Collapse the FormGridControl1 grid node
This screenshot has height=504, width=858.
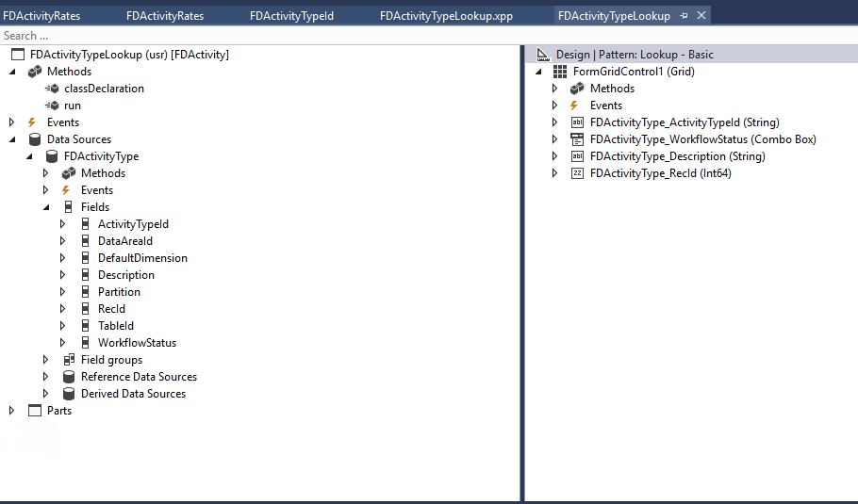[x=538, y=72]
